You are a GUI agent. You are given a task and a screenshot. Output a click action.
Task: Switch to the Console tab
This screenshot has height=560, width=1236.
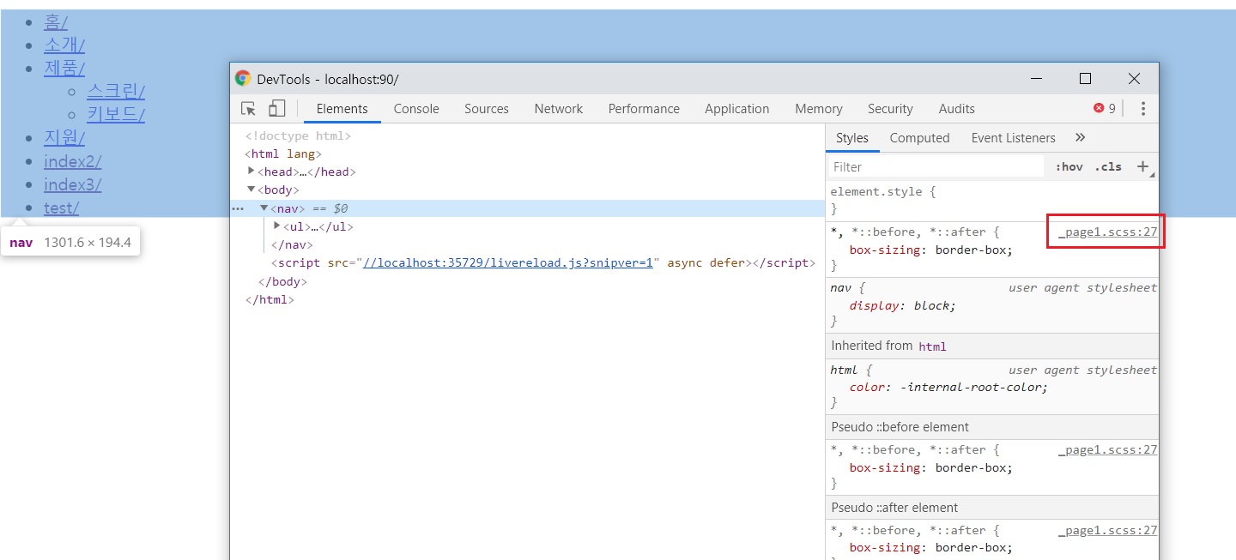[x=416, y=109]
